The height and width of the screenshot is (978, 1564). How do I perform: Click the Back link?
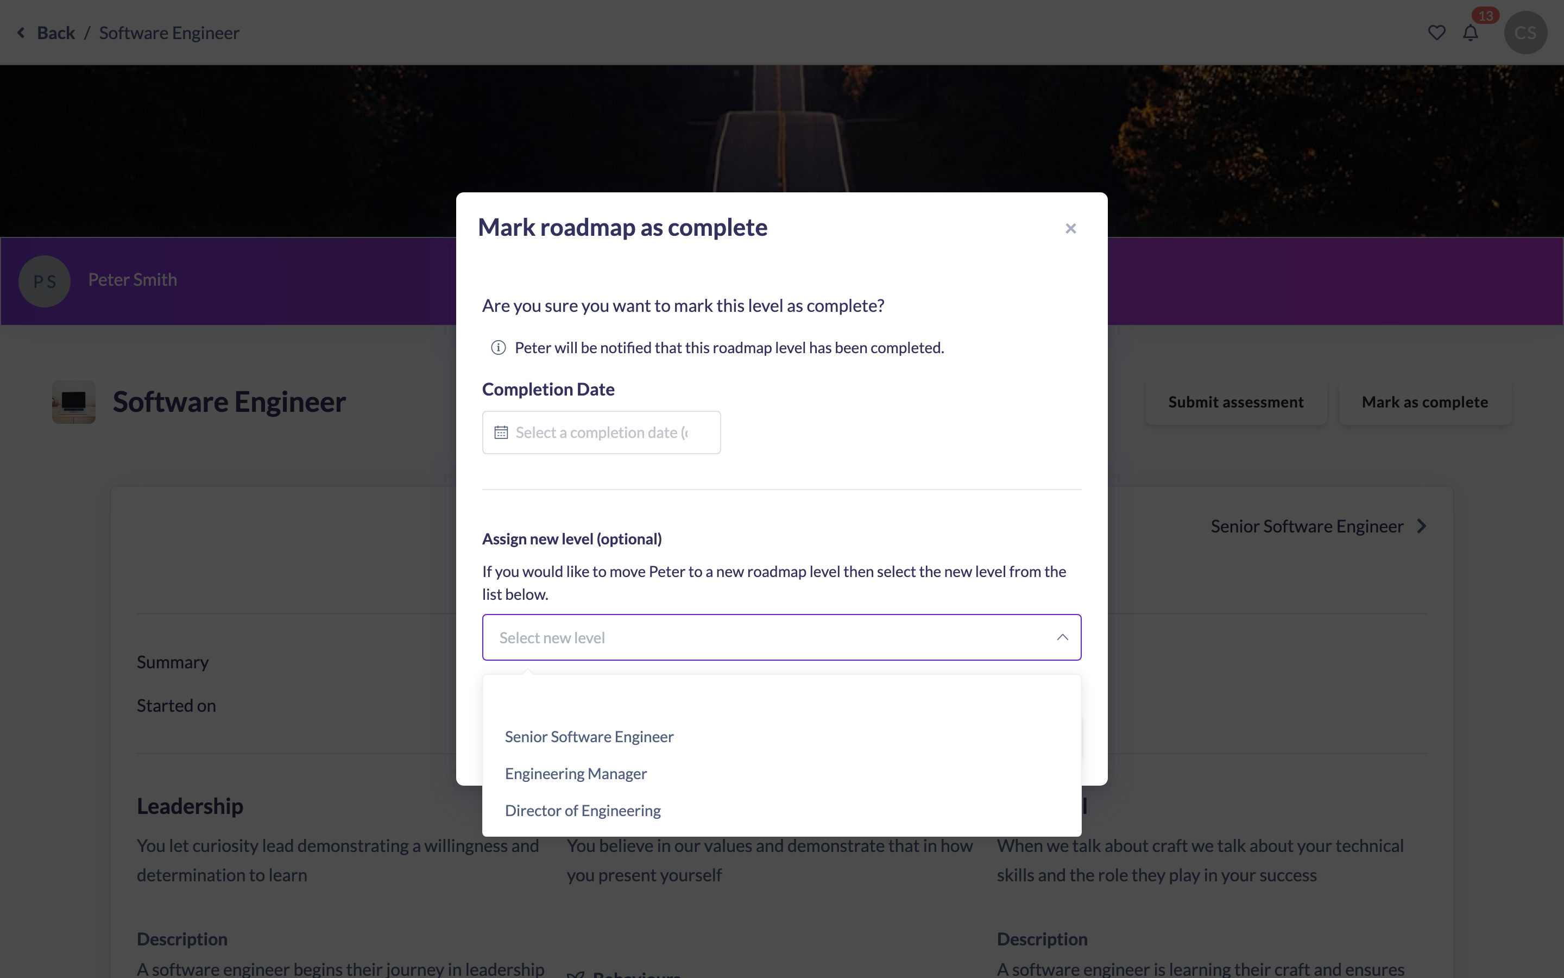(55, 33)
